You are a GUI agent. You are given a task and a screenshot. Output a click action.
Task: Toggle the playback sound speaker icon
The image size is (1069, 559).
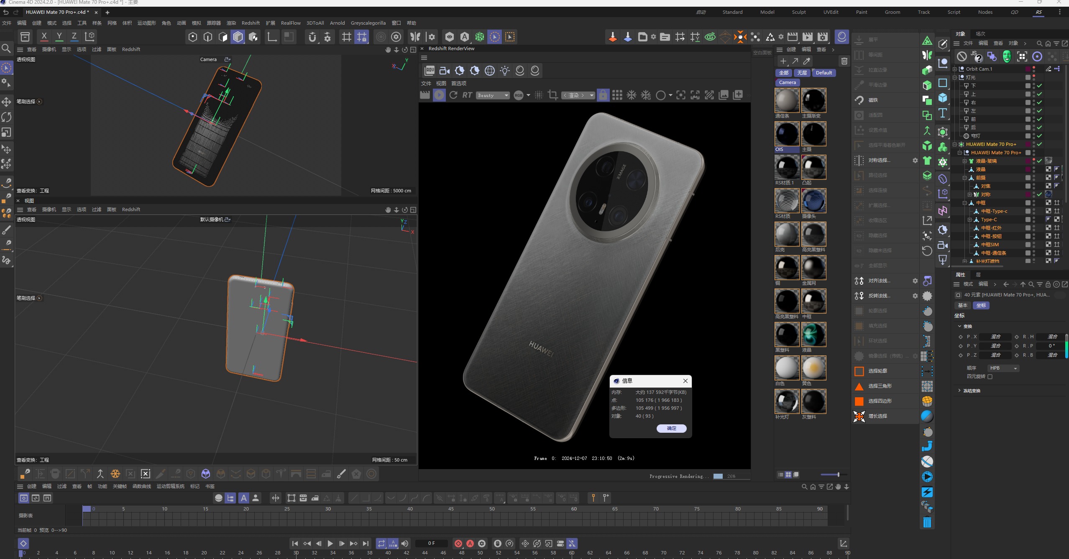point(404,544)
